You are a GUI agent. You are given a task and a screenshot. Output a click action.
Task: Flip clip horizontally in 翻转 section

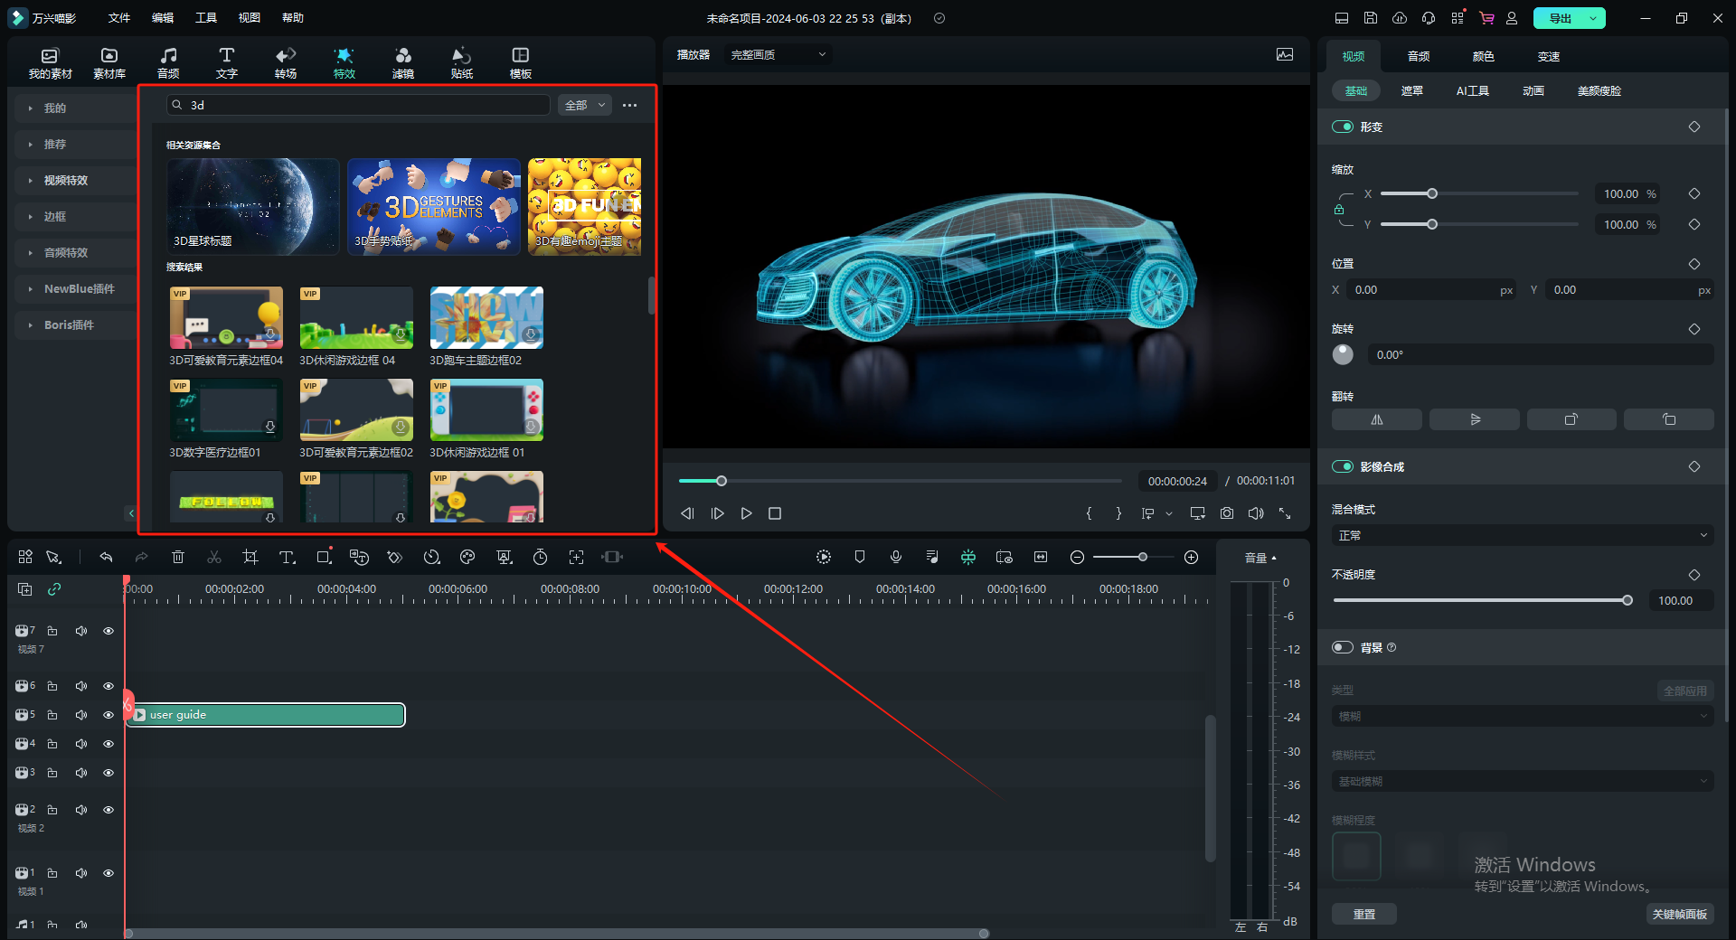[1376, 419]
